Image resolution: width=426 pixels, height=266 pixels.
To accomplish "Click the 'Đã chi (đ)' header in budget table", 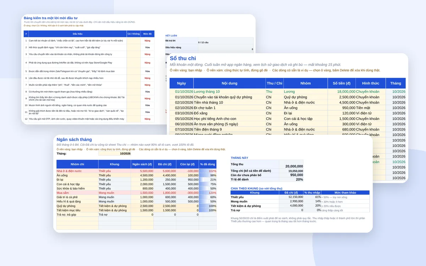I will click(x=165, y=164).
